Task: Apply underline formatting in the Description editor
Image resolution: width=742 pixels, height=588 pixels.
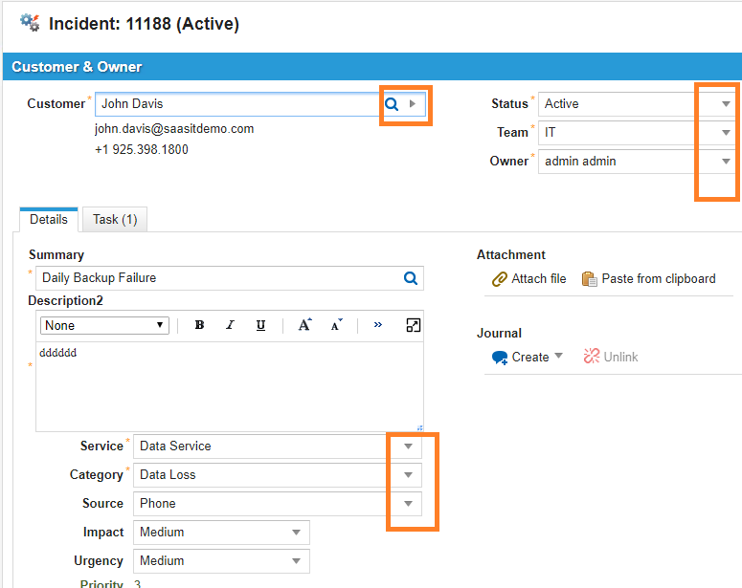Action: [260, 325]
